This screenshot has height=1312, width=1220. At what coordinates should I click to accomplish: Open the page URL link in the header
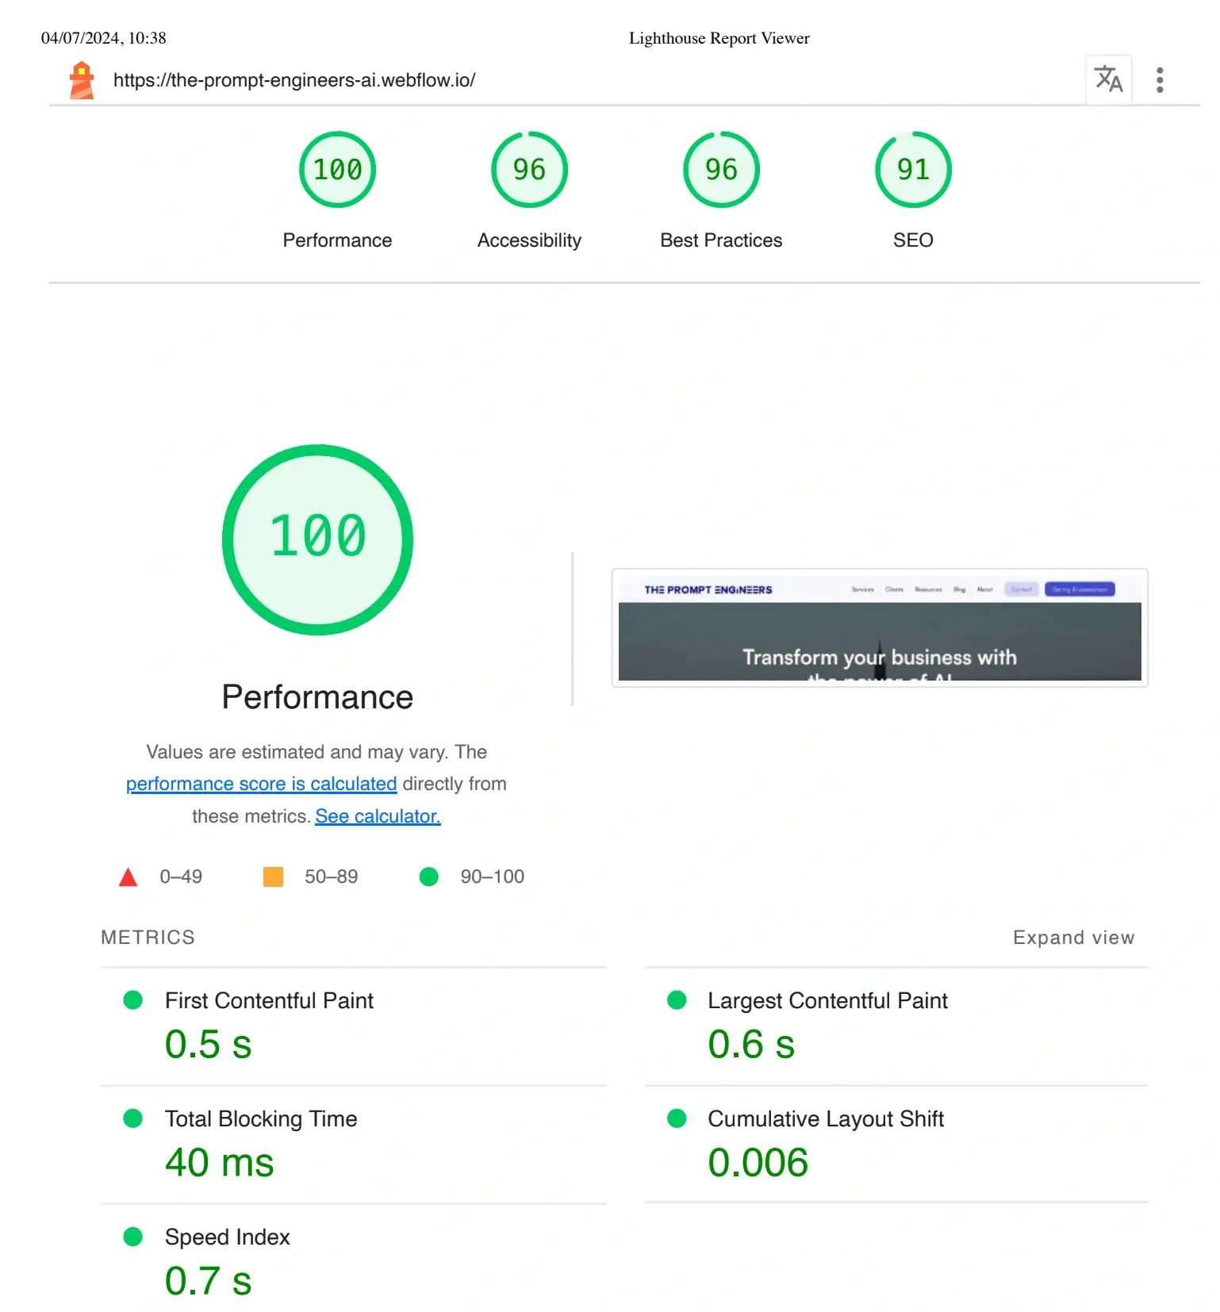tap(294, 80)
